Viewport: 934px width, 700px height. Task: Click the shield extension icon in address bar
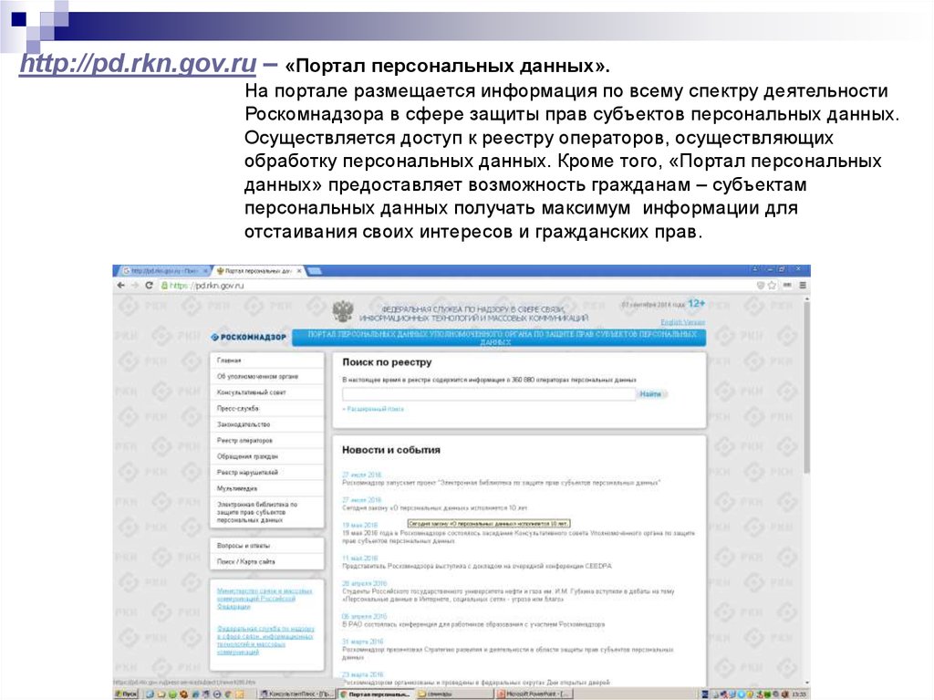[760, 286]
